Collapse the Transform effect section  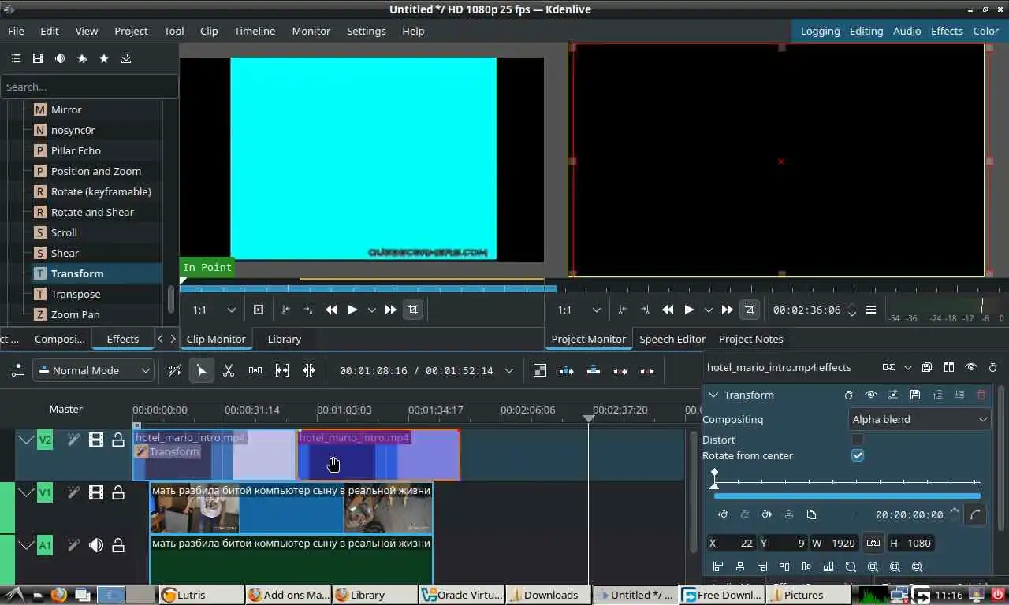point(713,395)
